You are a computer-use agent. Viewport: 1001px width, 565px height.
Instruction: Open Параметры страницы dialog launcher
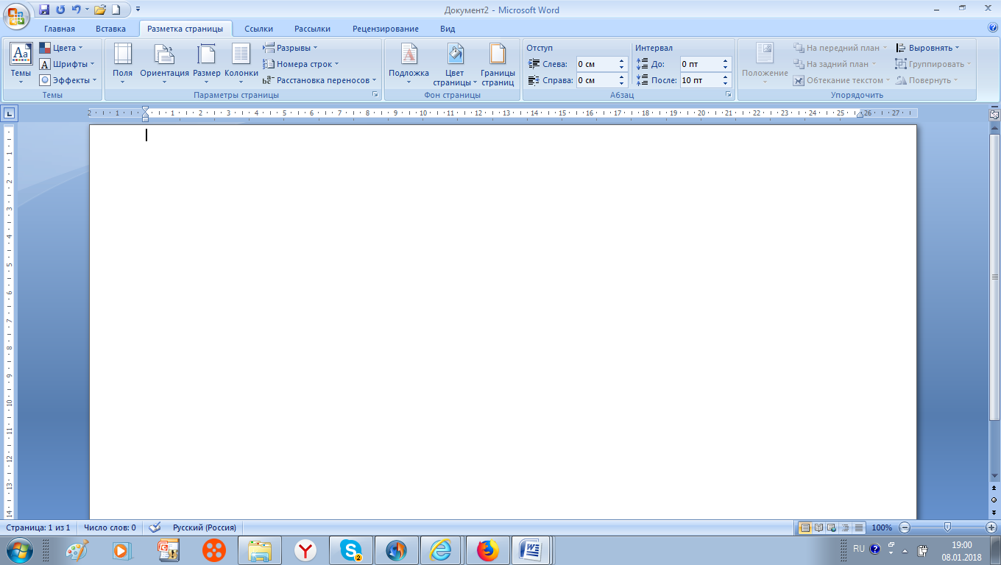coord(375,95)
